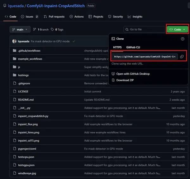
Task: Open the testscpu.json file
Action: click(26, 157)
